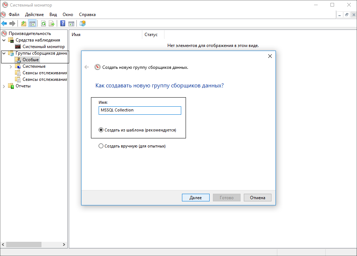Click the 'Далее' button
Image resolution: width=357 pixels, height=256 pixels.
(x=195, y=198)
